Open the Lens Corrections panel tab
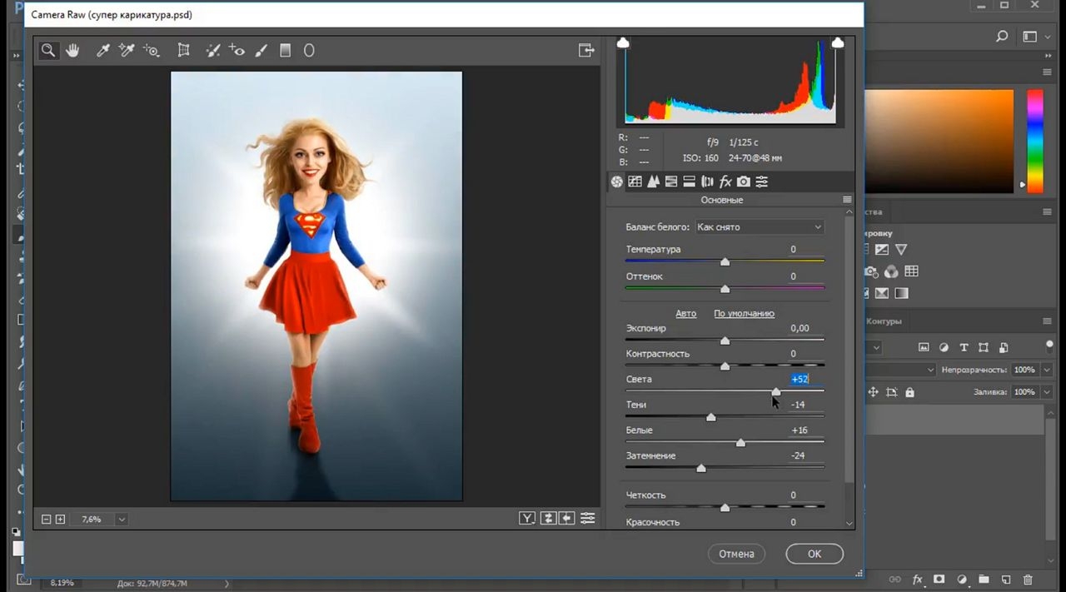The width and height of the screenshot is (1066, 592). tap(708, 182)
